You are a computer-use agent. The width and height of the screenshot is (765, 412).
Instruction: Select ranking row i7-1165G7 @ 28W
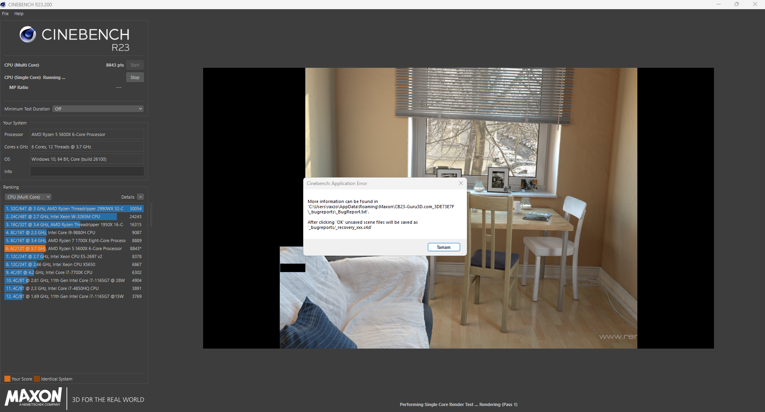[x=73, y=280]
